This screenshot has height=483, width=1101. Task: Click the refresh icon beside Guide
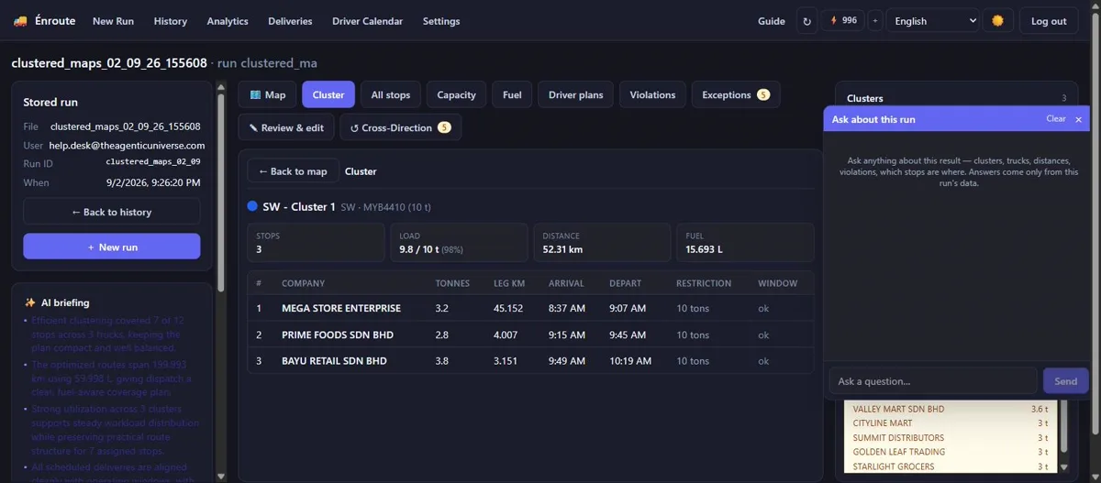[x=806, y=21]
